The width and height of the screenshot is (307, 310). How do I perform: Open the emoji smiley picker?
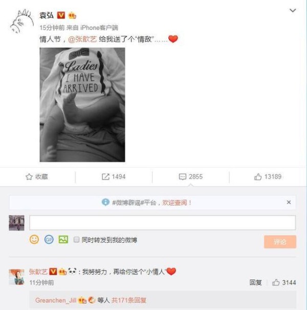point(34,239)
